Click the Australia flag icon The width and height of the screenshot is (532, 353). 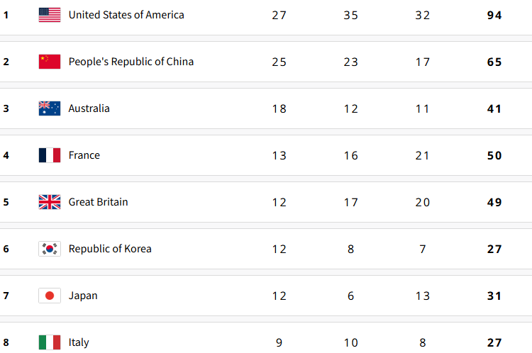point(50,108)
